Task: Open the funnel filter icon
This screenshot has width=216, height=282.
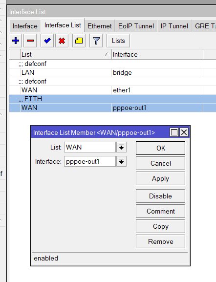Action: 96,41
